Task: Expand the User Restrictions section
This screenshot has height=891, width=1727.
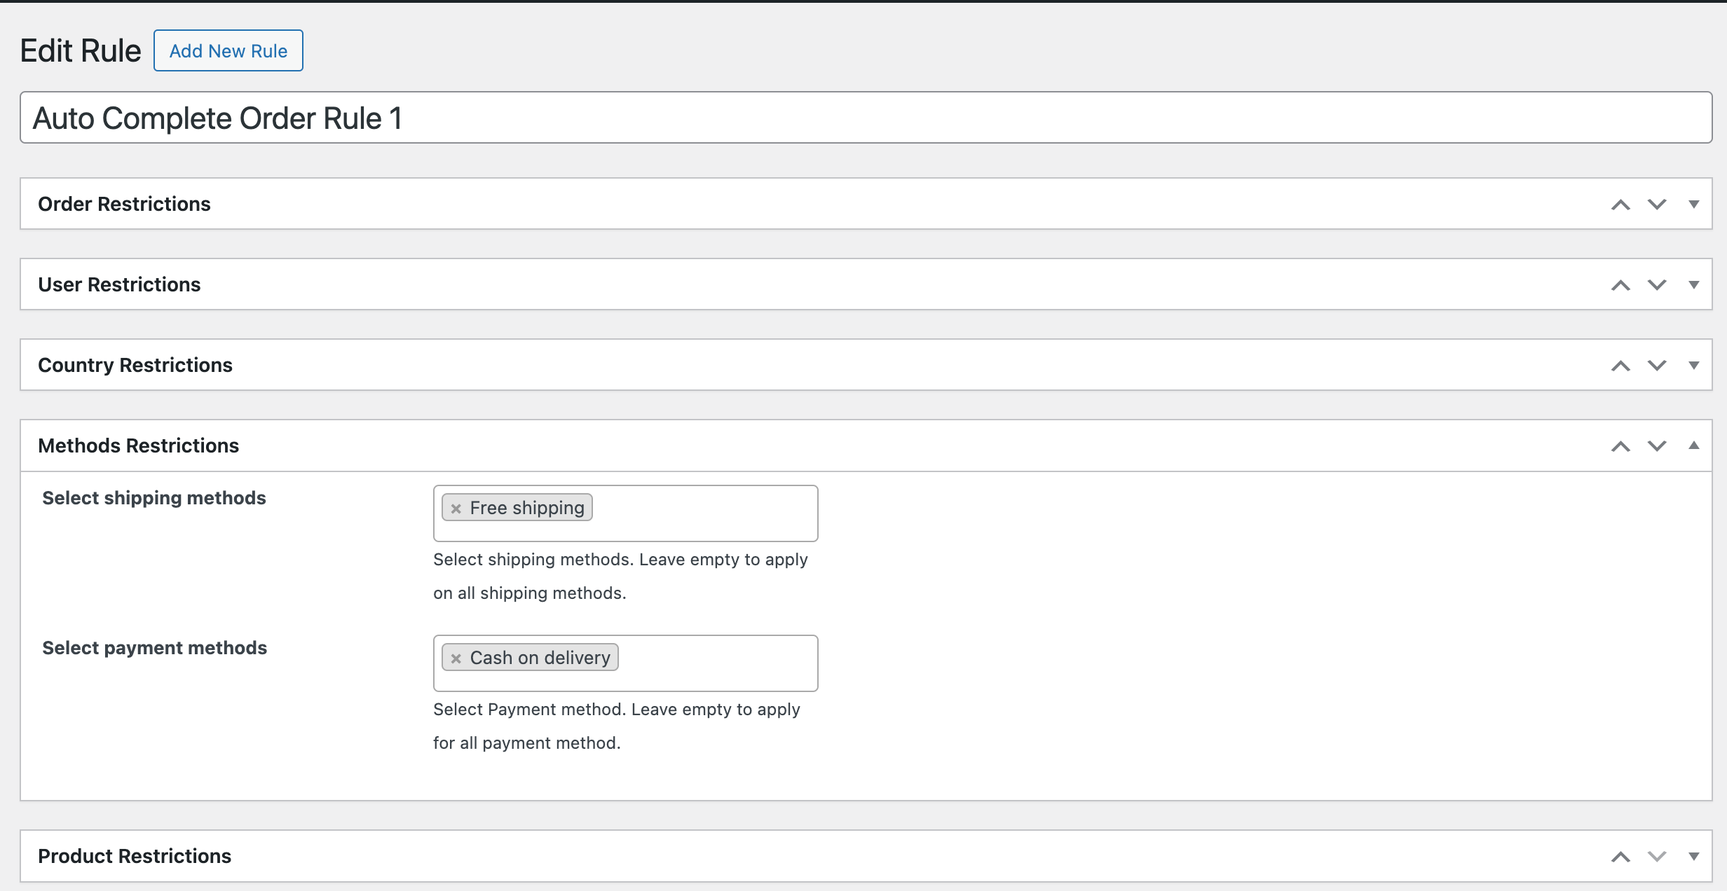Action: 1695,284
